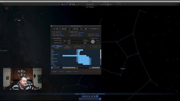
Task: Click the bottom time-flow slider track
Action: (90, 99)
